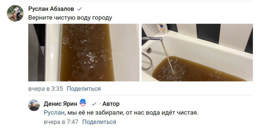The image size is (260, 132).
Task: Open the top-down brown bathwater photo
Action: pos(84,53)
